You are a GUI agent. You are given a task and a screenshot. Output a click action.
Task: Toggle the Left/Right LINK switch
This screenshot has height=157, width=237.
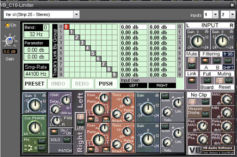click(81, 120)
